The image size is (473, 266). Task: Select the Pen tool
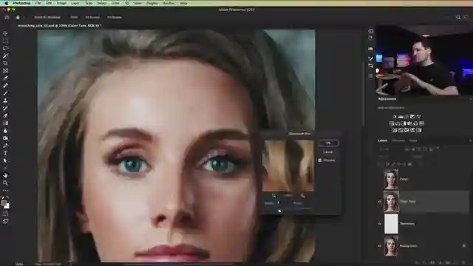click(x=5, y=146)
